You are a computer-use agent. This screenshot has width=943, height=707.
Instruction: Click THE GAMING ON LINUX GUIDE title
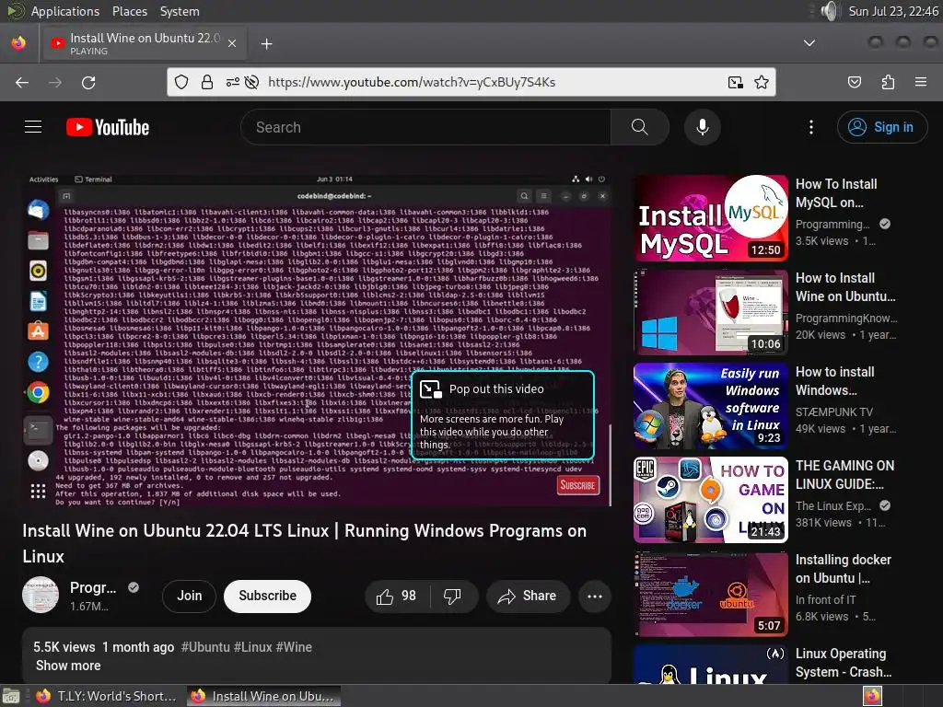point(845,474)
